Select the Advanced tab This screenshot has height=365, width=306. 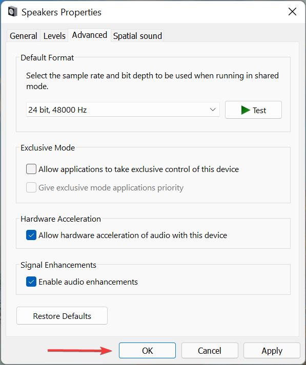(x=90, y=35)
